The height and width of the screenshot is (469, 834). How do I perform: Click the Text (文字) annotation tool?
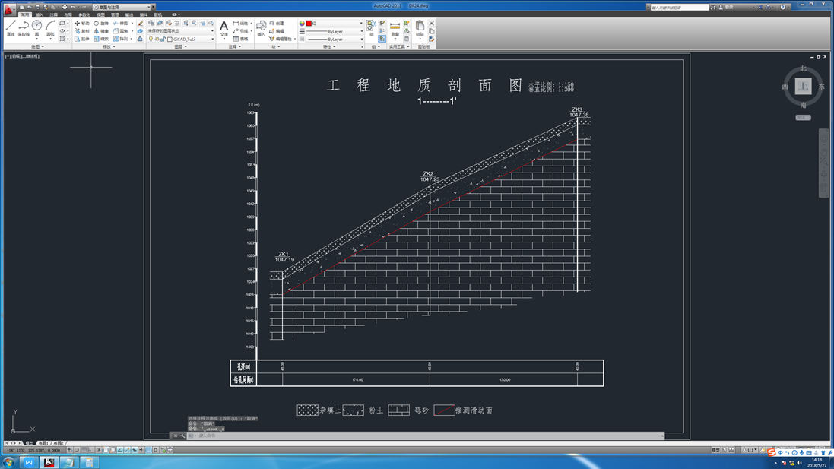224,28
